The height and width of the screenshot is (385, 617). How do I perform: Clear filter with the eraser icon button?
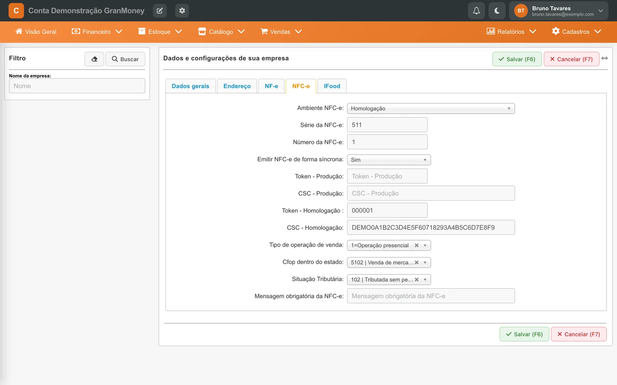coord(94,59)
